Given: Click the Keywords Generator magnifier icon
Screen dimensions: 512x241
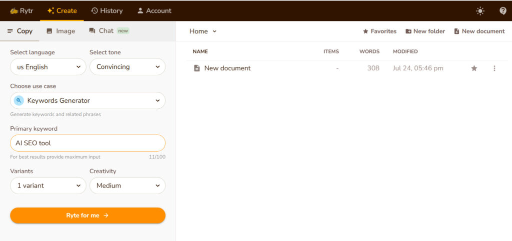Looking at the screenshot, I should coord(19,101).
